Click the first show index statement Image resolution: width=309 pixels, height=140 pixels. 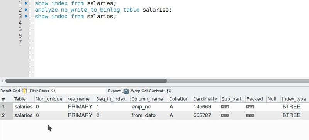[76, 3]
